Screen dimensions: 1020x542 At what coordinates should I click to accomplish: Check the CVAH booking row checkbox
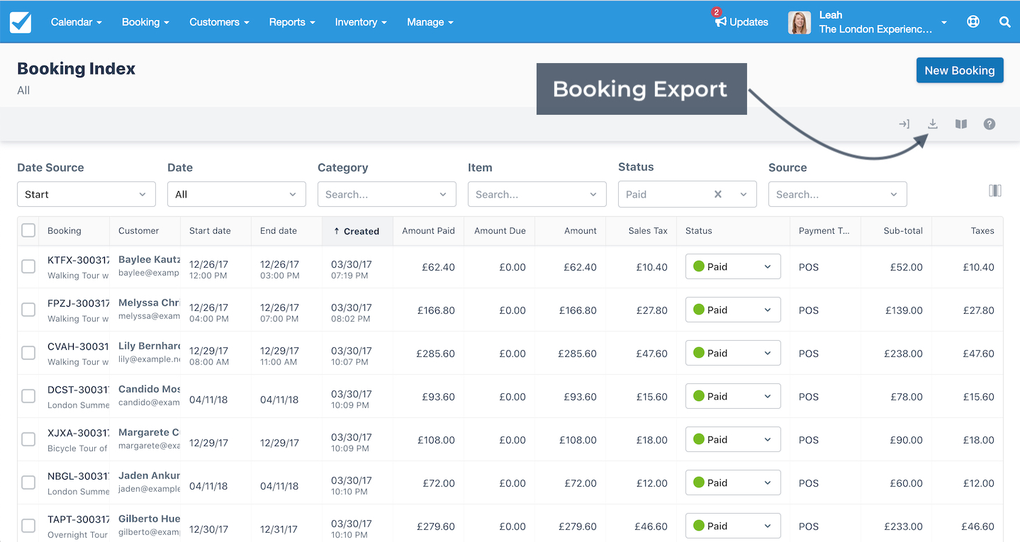pyautogui.click(x=28, y=353)
